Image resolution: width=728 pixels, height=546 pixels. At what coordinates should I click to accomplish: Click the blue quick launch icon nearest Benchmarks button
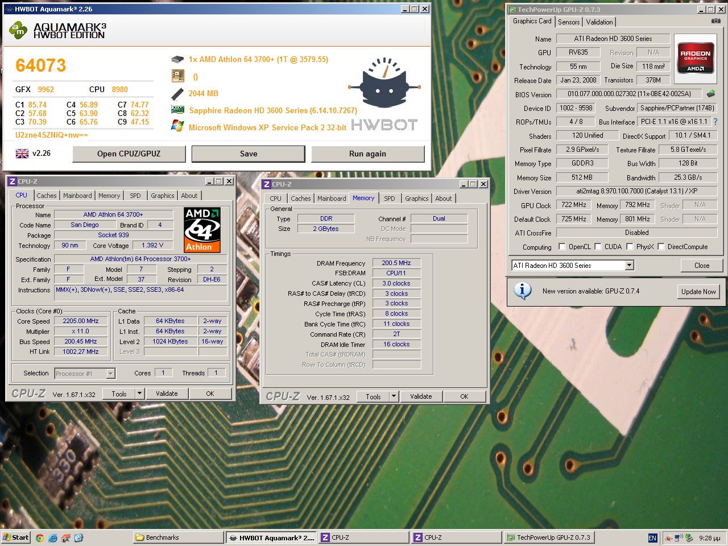(x=79, y=537)
